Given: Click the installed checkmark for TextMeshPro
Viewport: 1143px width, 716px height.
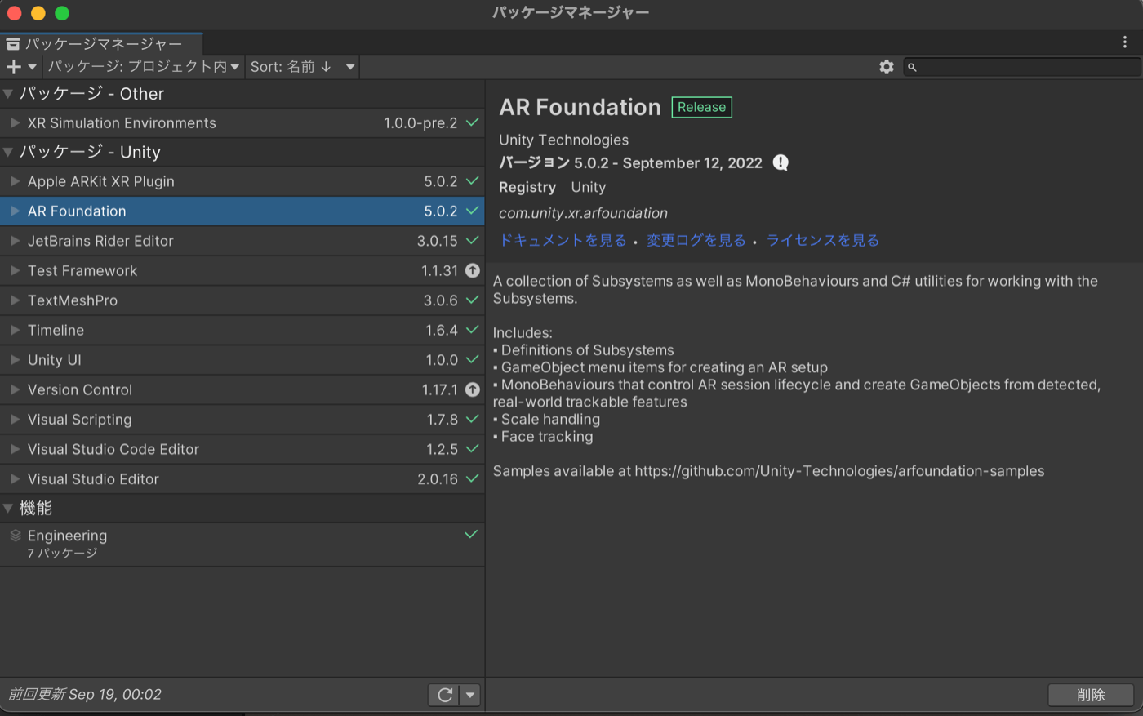Looking at the screenshot, I should [x=472, y=300].
